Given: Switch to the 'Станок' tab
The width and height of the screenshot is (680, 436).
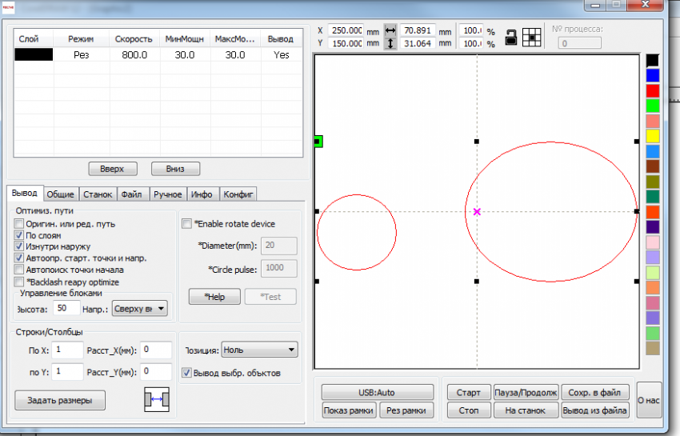Looking at the screenshot, I should [x=97, y=194].
